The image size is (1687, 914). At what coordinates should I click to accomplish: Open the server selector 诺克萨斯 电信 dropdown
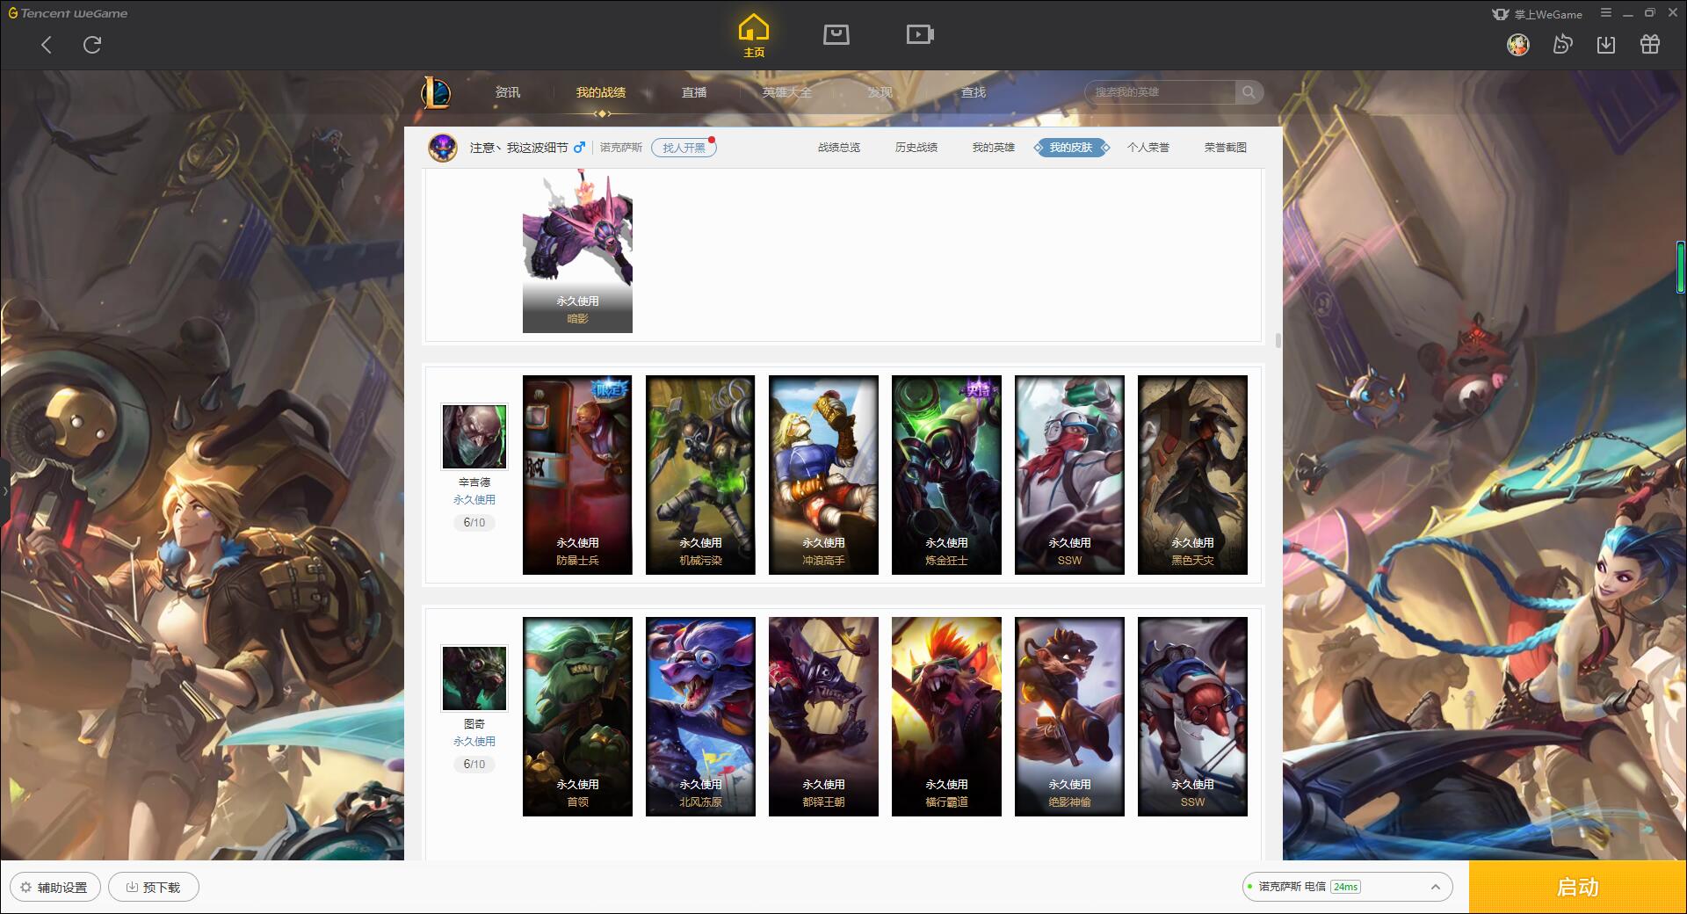1346,887
